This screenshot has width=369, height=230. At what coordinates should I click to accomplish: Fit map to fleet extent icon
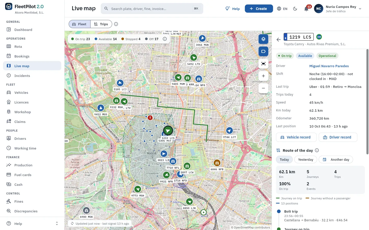point(263,64)
